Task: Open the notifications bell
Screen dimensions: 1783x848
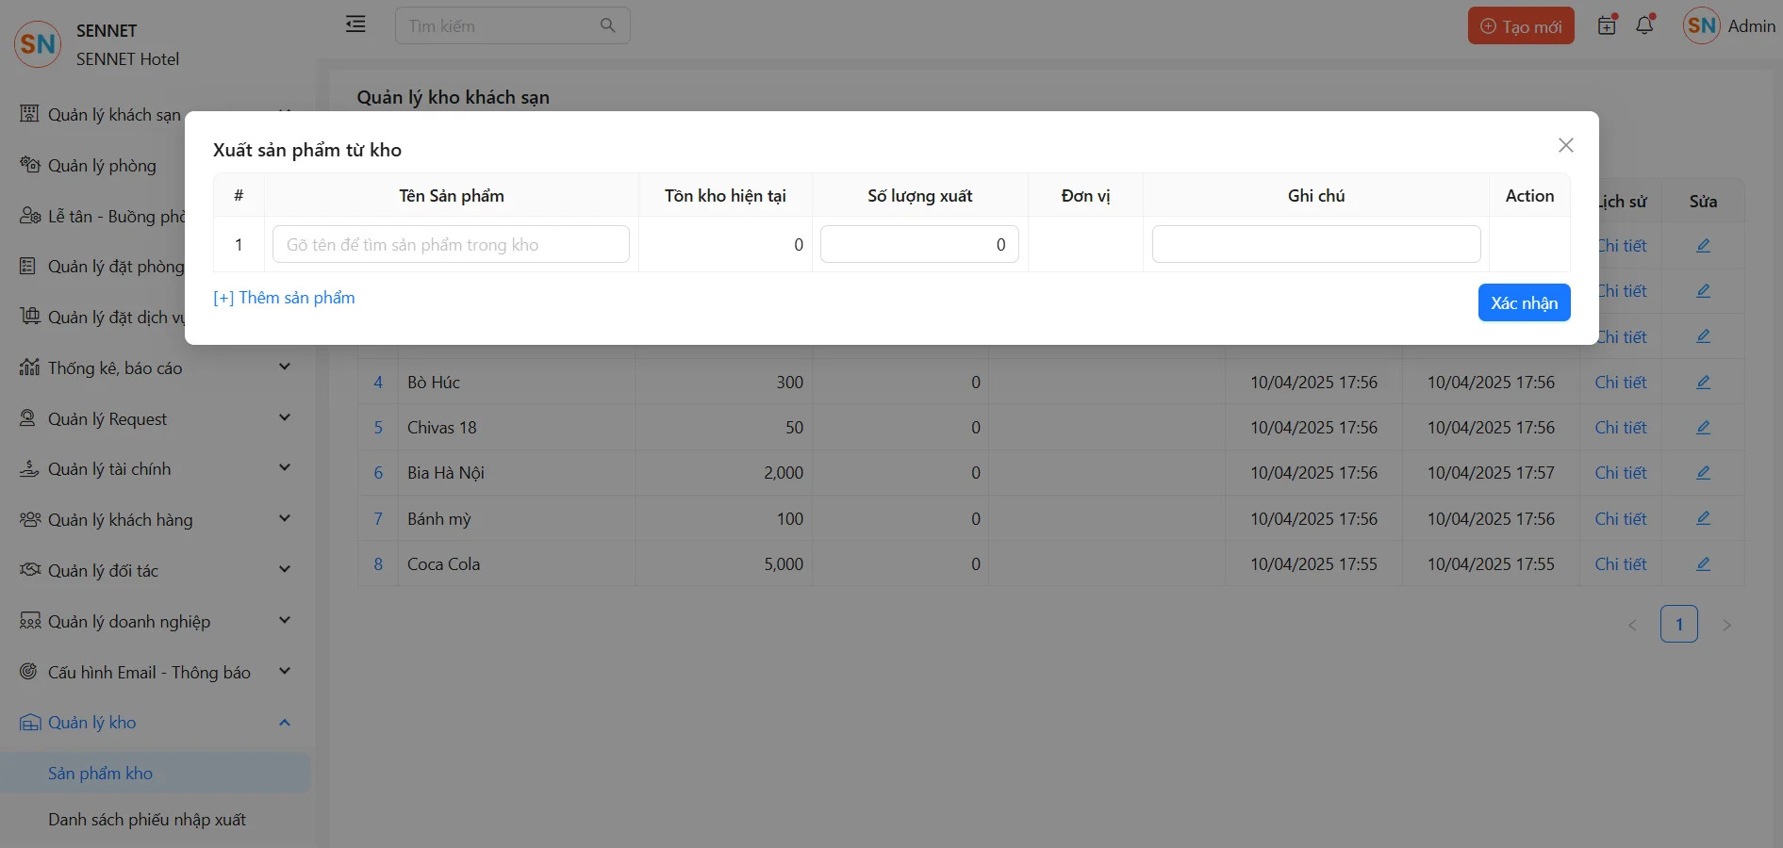Action: click(x=1644, y=25)
